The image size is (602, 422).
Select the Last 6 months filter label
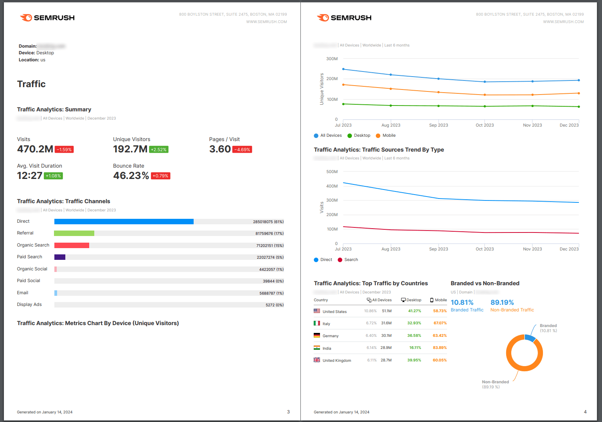tap(397, 45)
